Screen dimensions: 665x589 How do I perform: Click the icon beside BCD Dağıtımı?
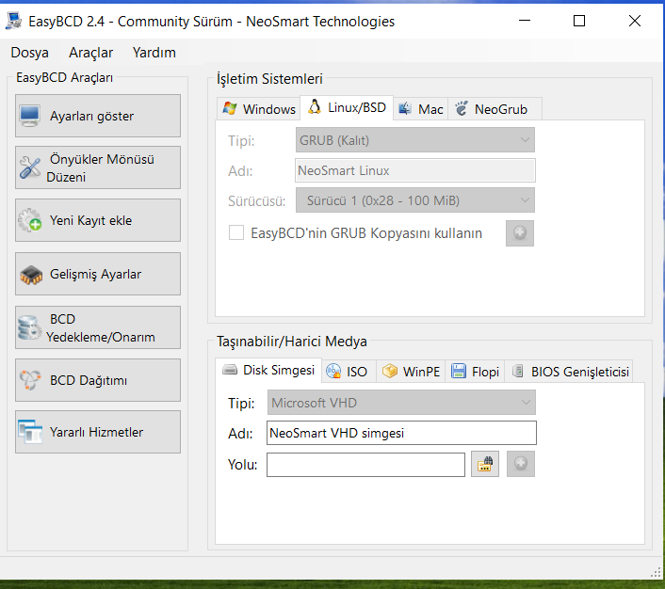tap(30, 380)
